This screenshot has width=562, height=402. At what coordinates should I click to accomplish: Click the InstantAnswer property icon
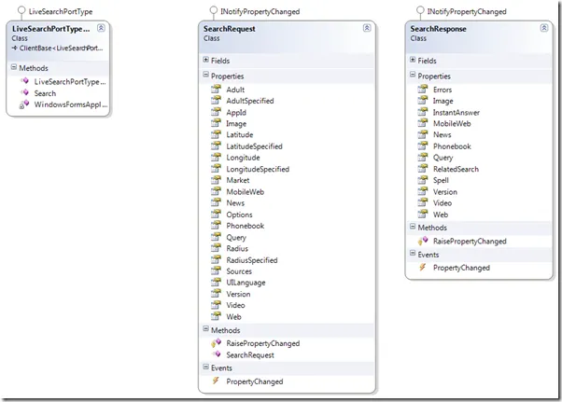423,112
